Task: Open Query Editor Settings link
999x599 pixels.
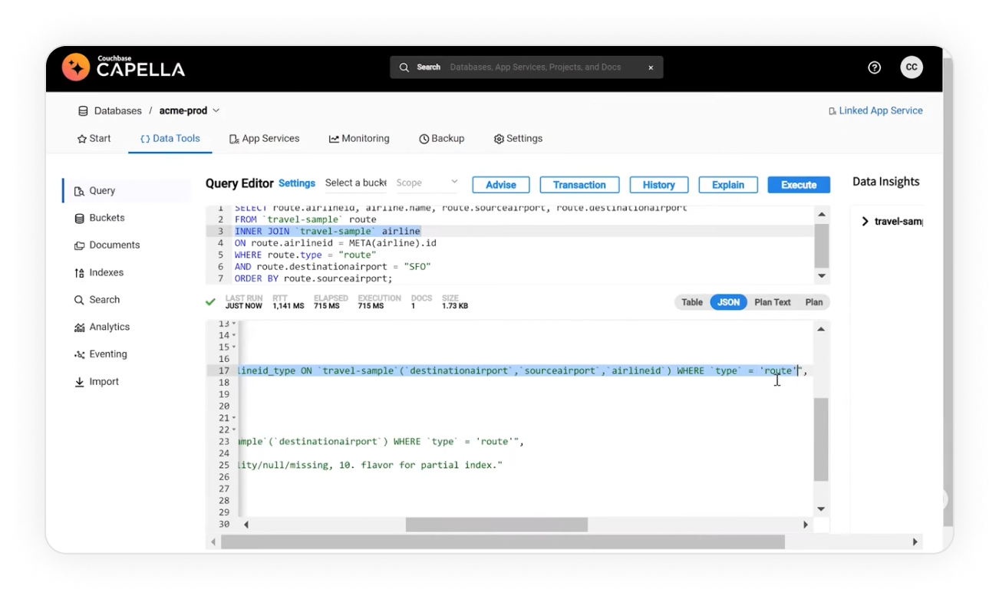Action: (x=297, y=184)
